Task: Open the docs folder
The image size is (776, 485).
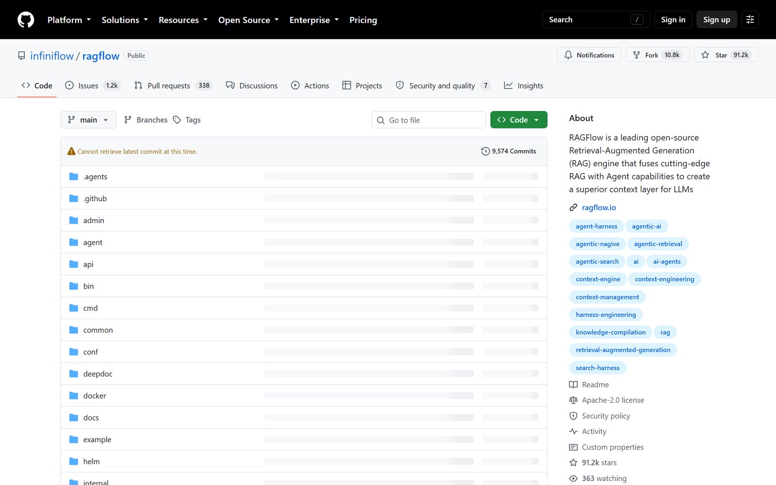Action: coord(91,418)
